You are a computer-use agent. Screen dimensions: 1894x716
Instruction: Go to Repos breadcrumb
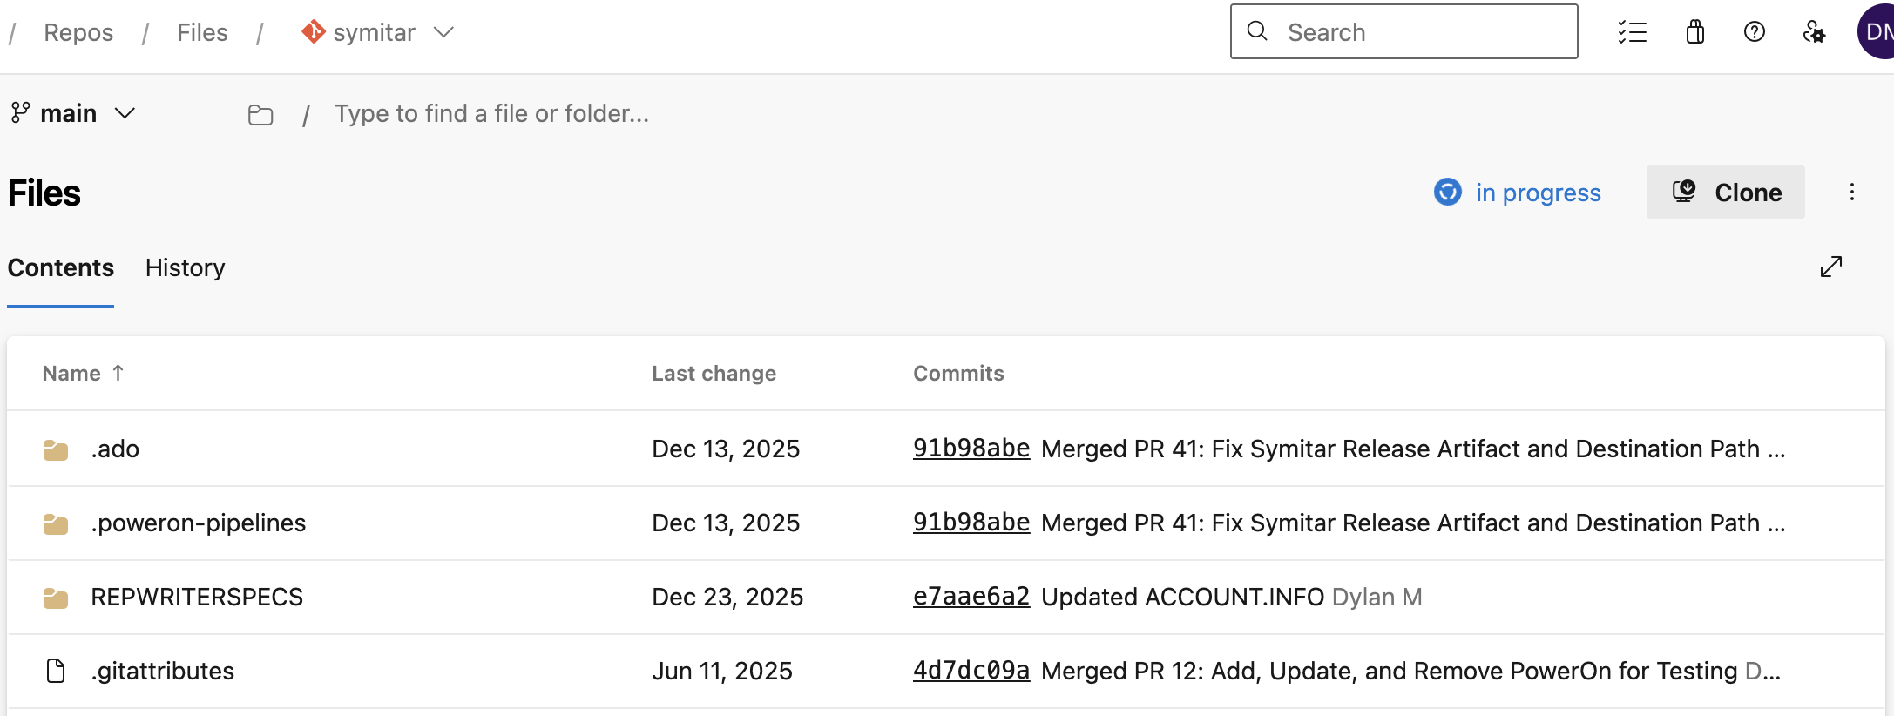78,32
